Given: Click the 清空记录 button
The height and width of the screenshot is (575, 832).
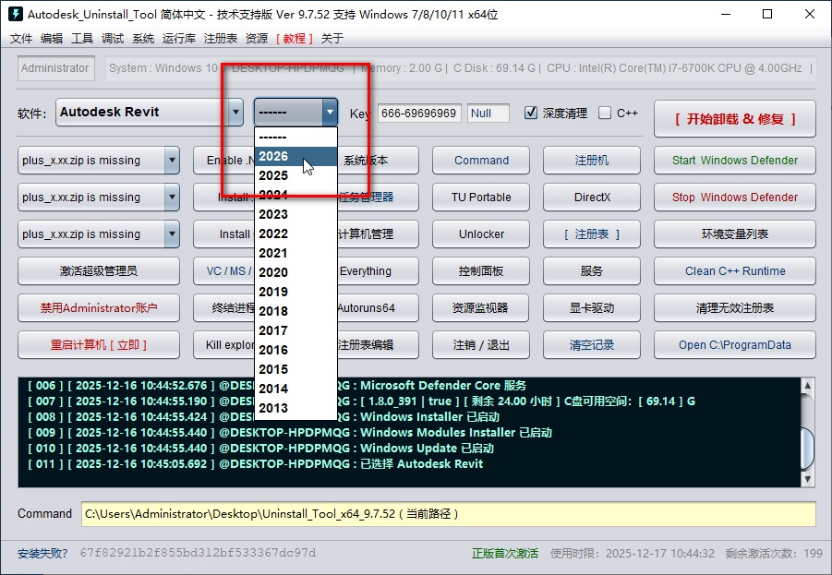Looking at the screenshot, I should pyautogui.click(x=592, y=345).
